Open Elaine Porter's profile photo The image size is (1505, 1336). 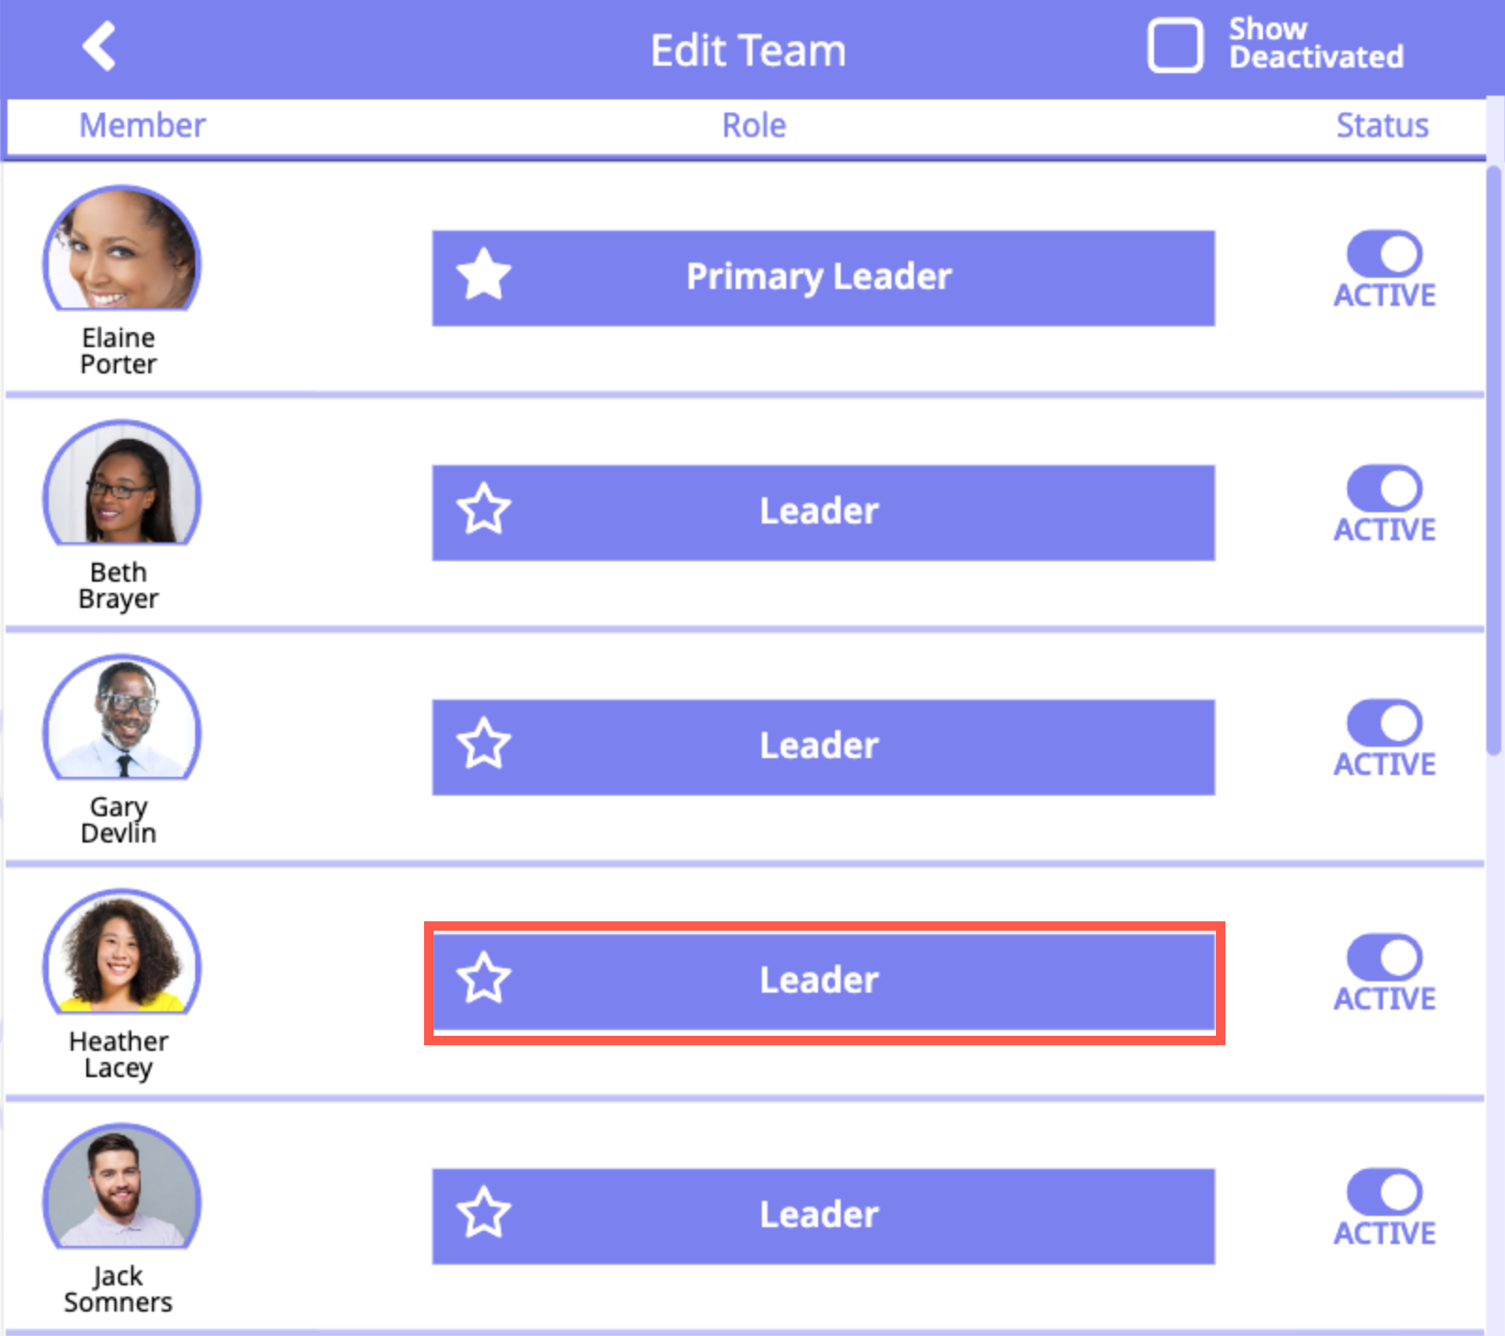coord(121,250)
